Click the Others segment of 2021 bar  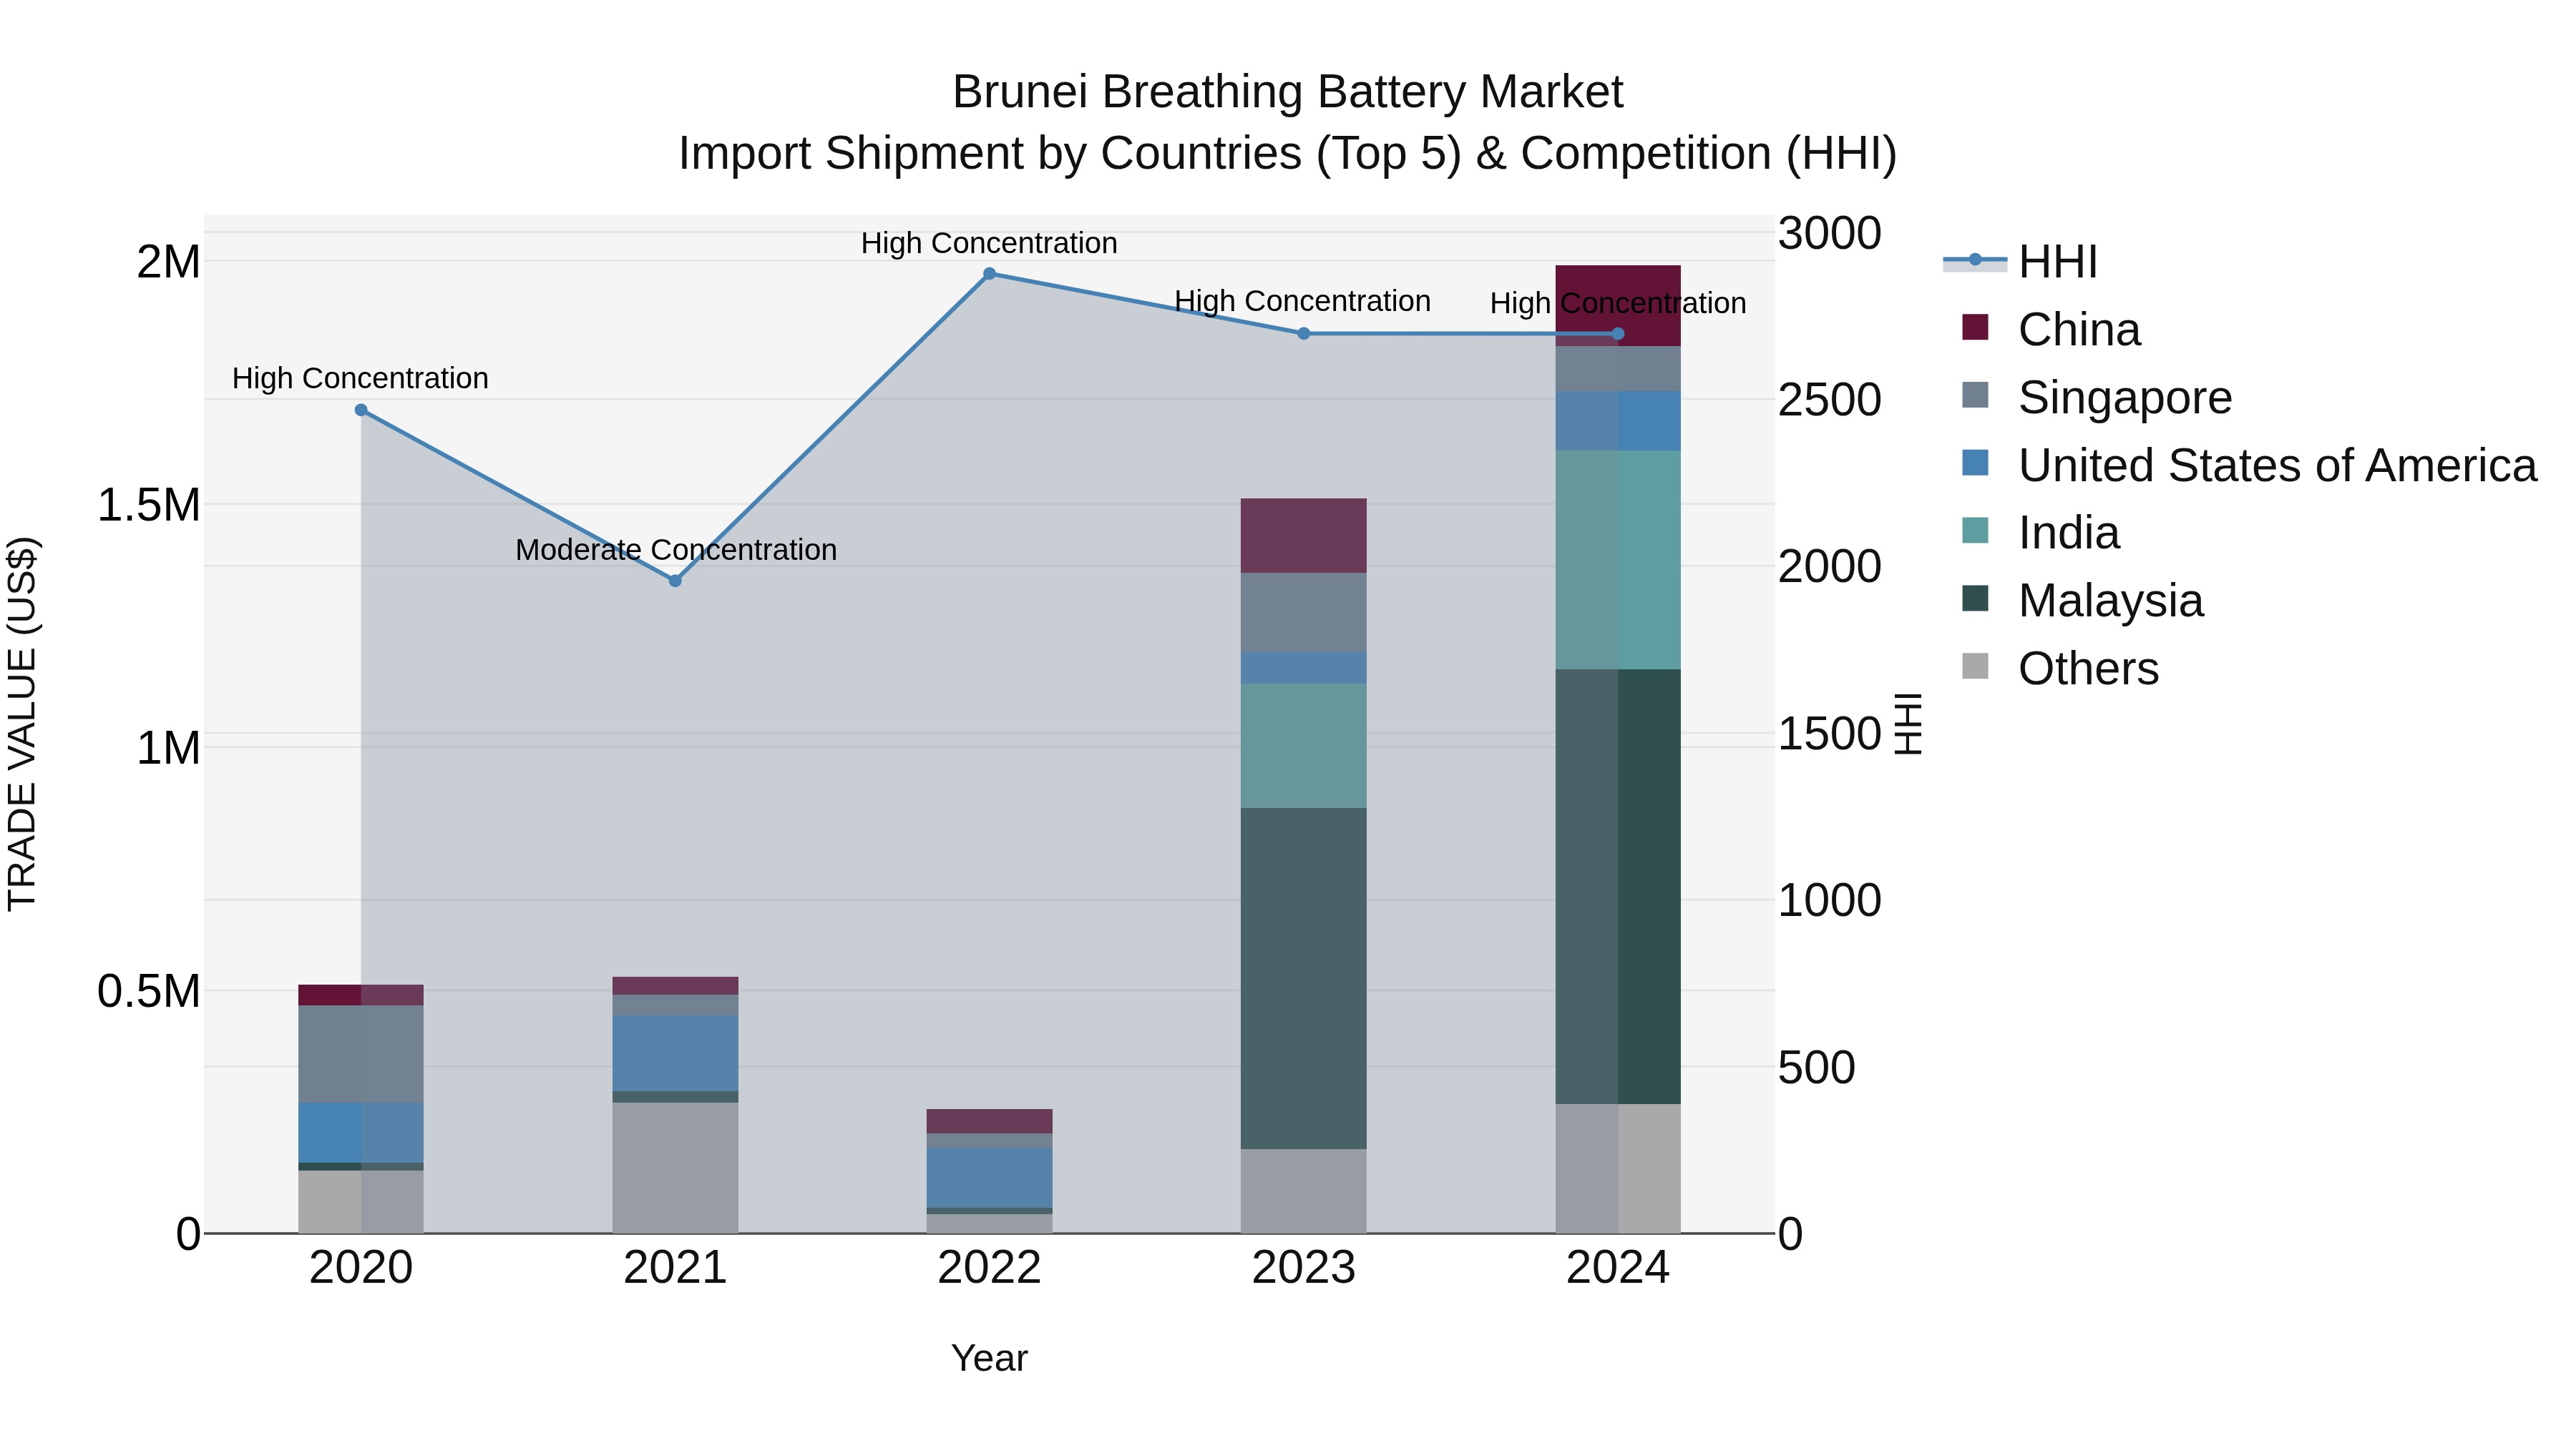675,1168
